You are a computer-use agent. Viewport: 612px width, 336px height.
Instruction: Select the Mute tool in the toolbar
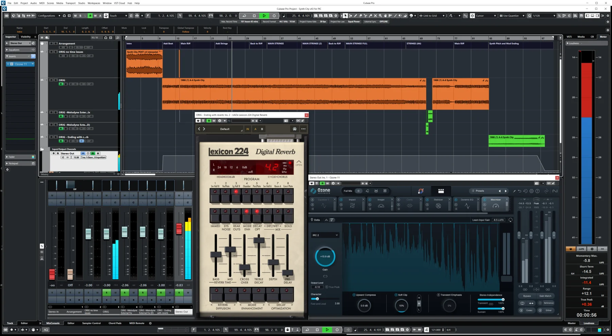(x=376, y=15)
